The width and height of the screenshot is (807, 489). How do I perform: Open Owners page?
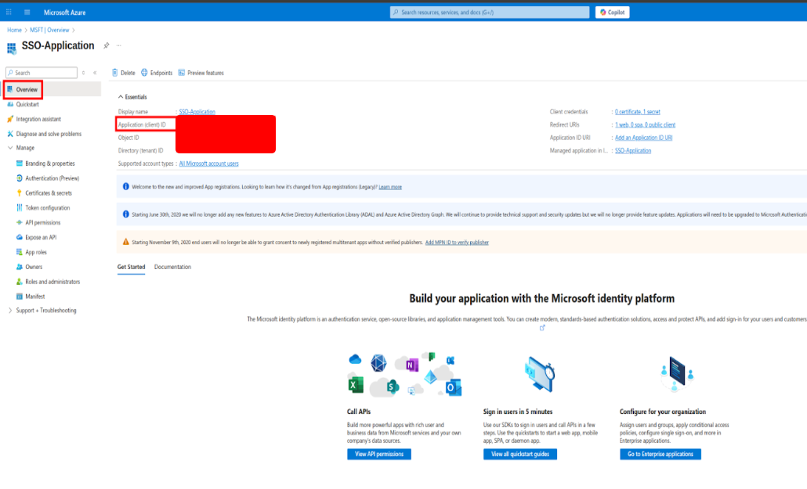pos(34,267)
